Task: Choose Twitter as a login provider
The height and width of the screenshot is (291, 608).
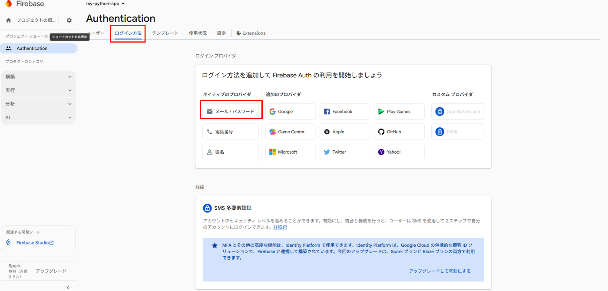Action: (344, 152)
